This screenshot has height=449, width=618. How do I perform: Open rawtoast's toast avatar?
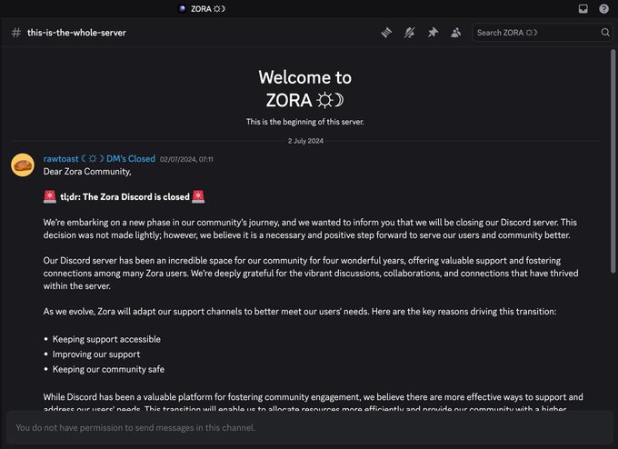(23, 165)
